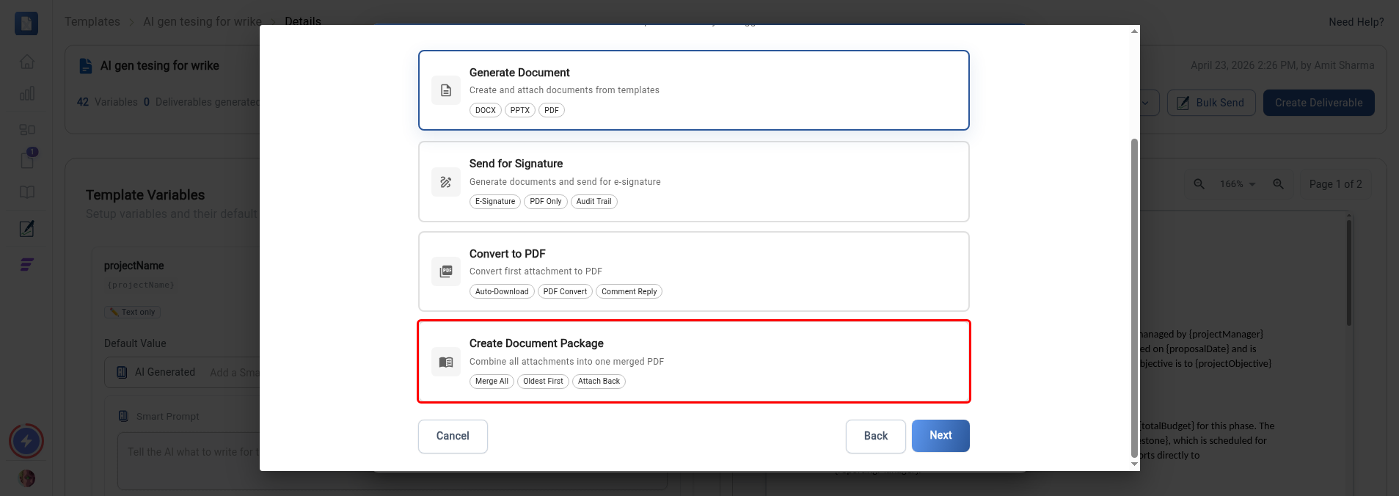Viewport: 1399px width, 496px height.
Task: Click the zoom in magnifier icon
Action: pos(1278,184)
